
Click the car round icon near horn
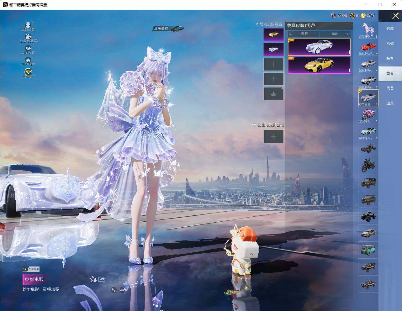[x=123, y=290]
